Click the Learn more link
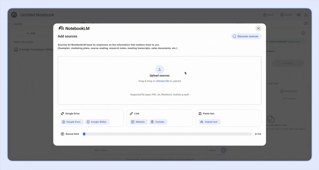319x170 pixels. click(x=293, y=41)
